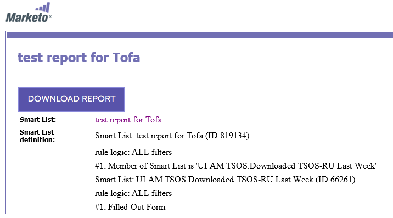
Task: Click the Marketo wordmark text
Action: point(27,18)
